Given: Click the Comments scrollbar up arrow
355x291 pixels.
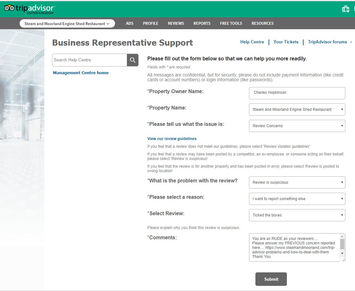Looking at the screenshot, I should pos(342,236).
